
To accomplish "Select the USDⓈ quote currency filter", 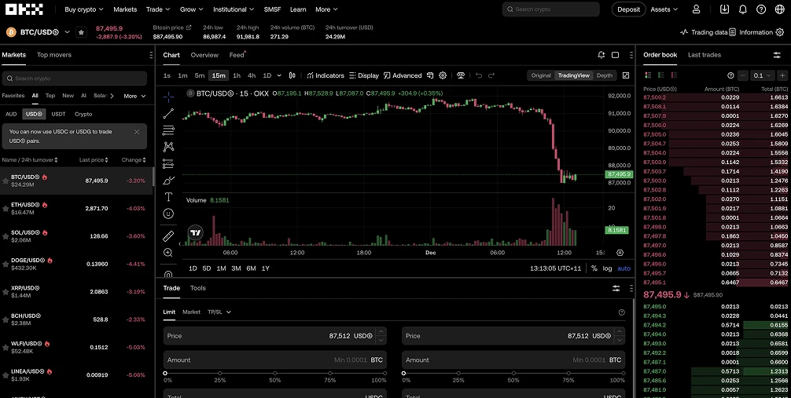I will pos(34,115).
